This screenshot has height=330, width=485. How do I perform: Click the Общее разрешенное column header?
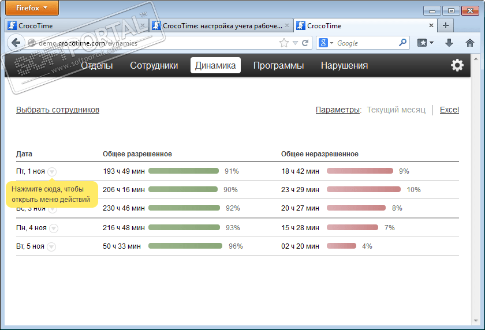pos(137,154)
